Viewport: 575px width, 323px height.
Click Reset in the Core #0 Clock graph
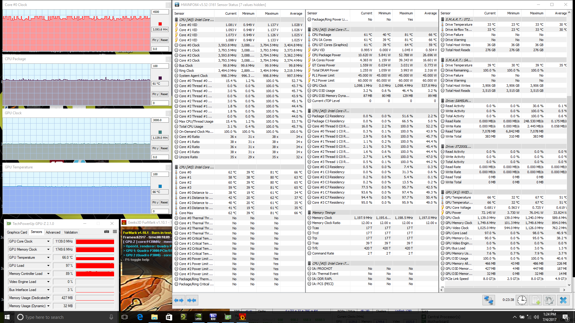click(x=164, y=40)
